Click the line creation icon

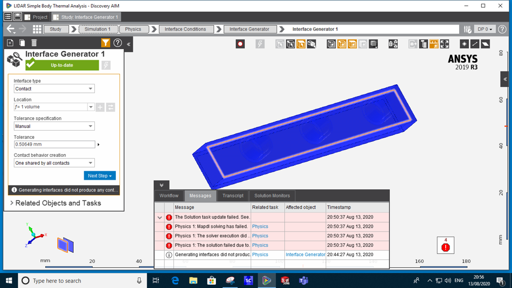click(x=475, y=44)
